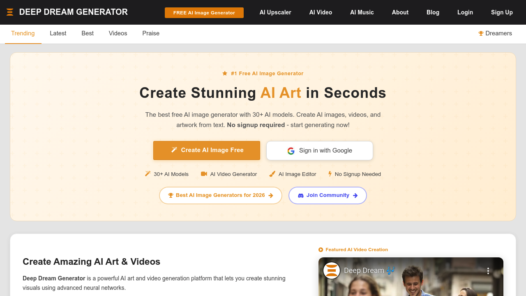Click the Google logo icon
The image size is (526, 296).
click(291, 151)
